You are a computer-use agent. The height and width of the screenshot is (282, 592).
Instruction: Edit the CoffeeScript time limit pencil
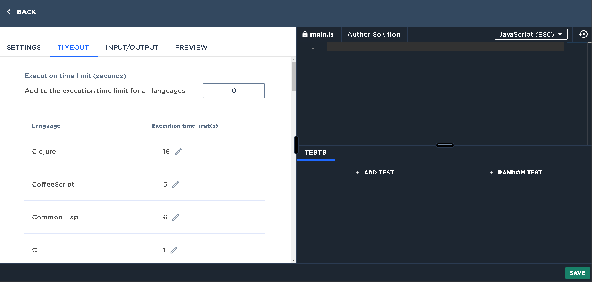pyautogui.click(x=176, y=184)
